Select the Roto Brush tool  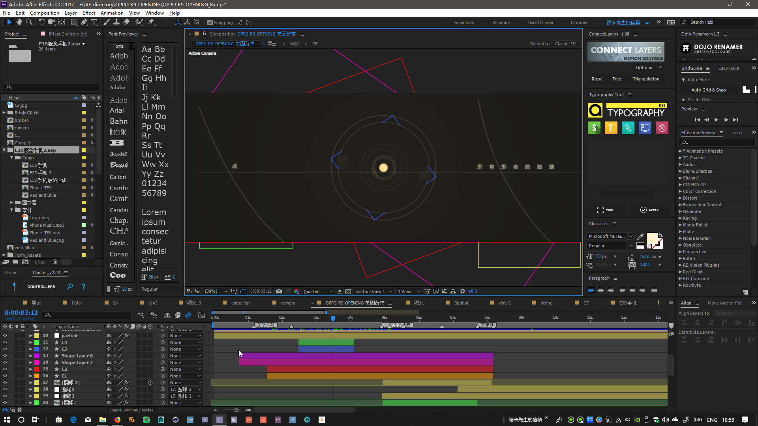click(139, 22)
